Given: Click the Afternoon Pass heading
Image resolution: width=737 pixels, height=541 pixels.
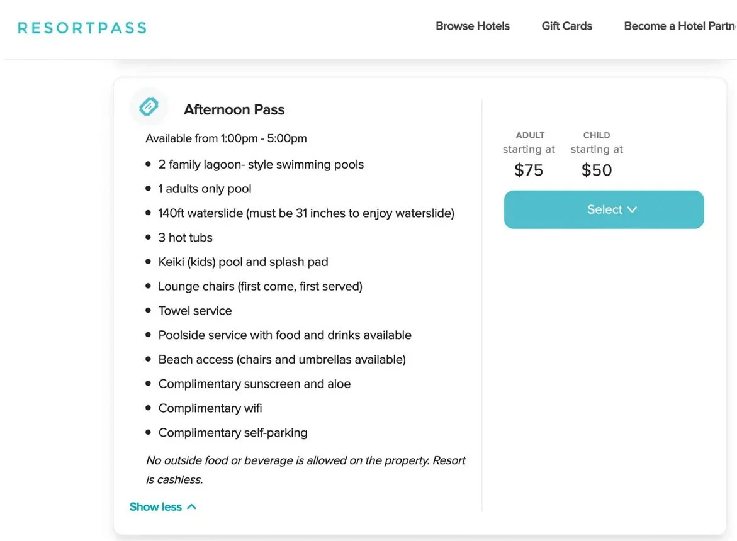Looking at the screenshot, I should pos(234,109).
